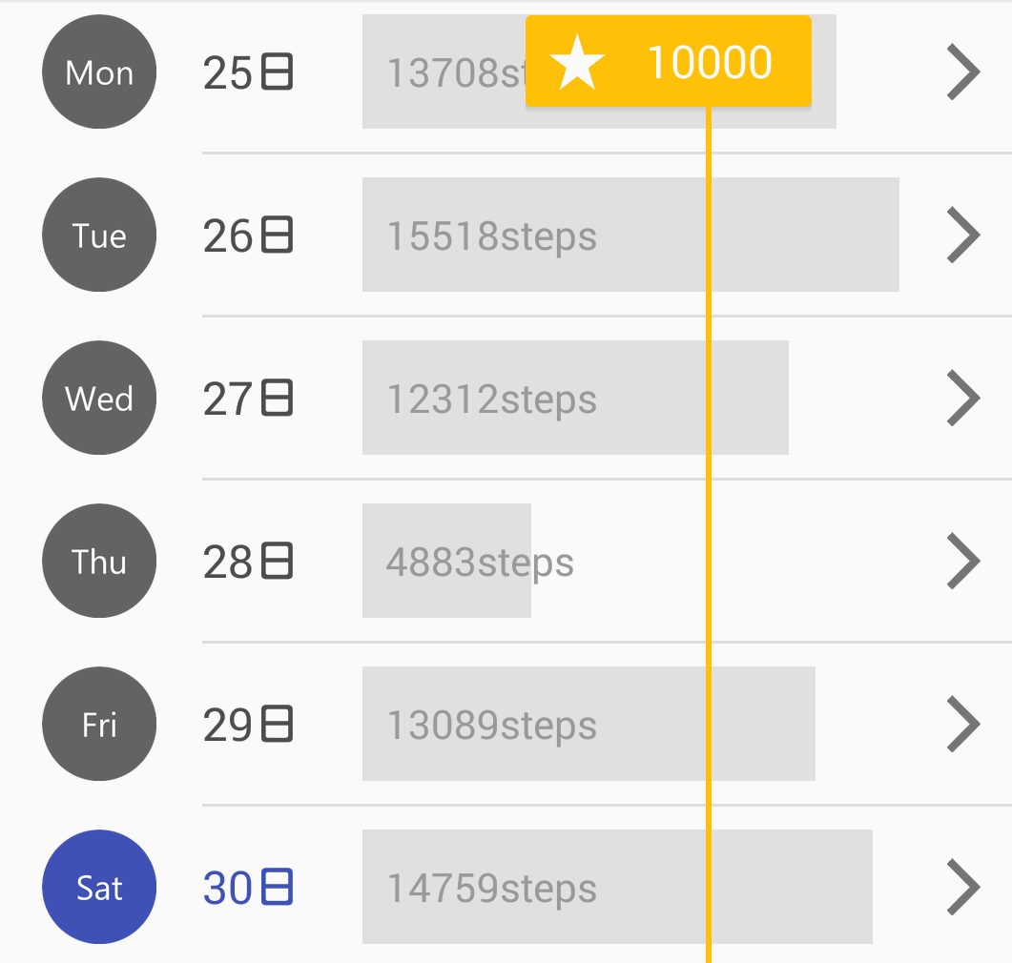Viewport: 1012px width, 963px height.
Task: Open Tuesday details with chevron arrow
Action: (x=963, y=235)
